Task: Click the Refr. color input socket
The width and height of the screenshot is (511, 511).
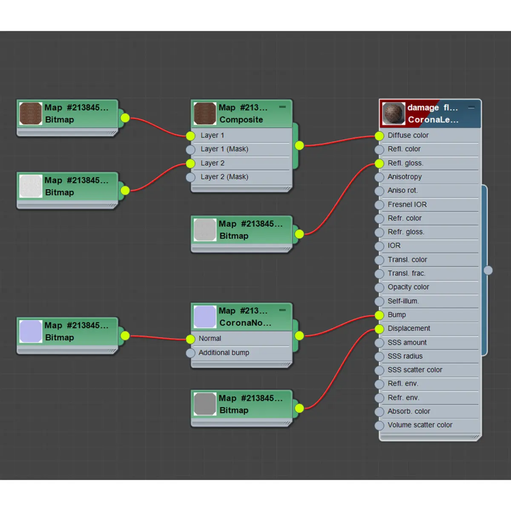Action: (379, 219)
